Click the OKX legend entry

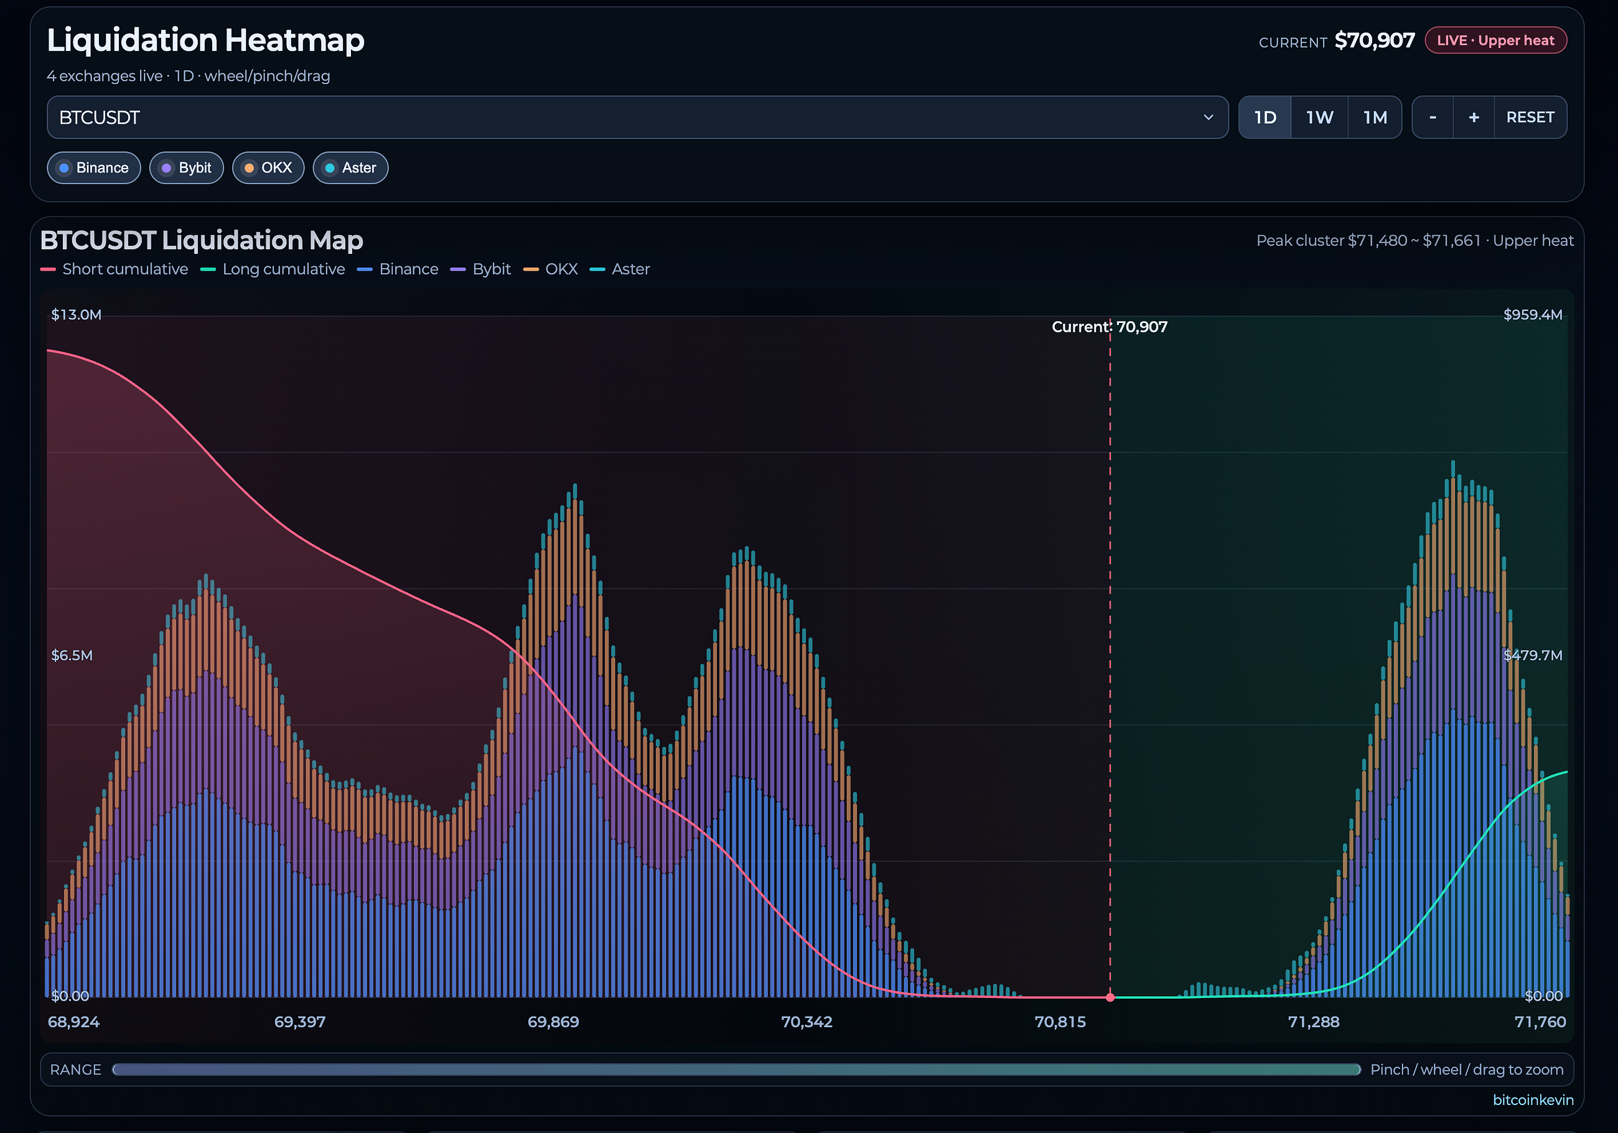pyautogui.click(x=550, y=269)
